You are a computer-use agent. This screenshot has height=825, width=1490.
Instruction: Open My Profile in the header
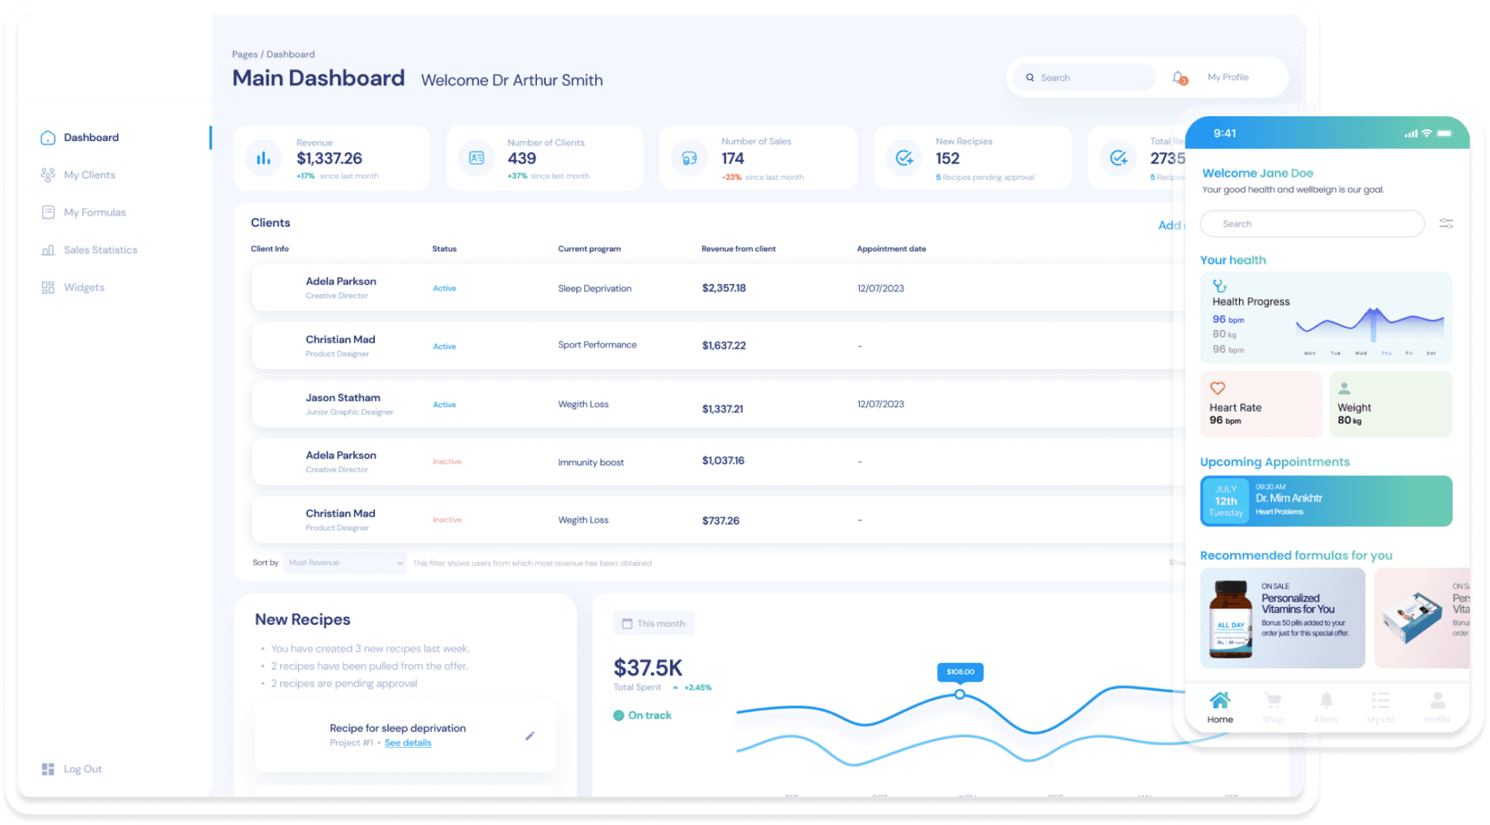1228,77
